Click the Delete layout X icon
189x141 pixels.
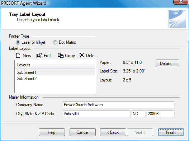point(82,56)
